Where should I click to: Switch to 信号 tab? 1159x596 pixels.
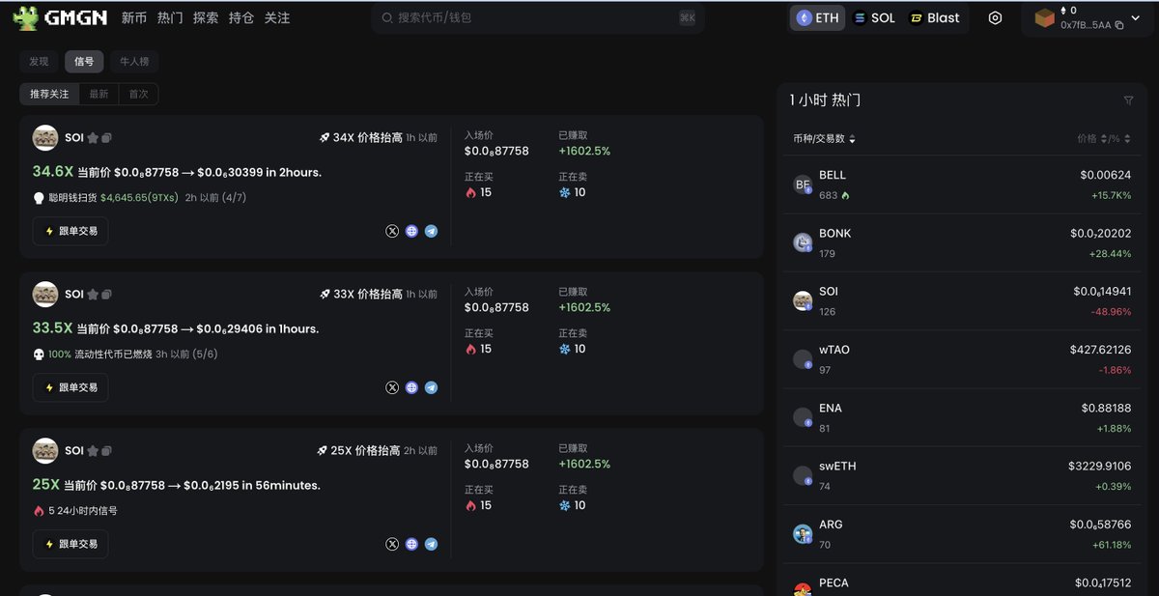coord(84,62)
